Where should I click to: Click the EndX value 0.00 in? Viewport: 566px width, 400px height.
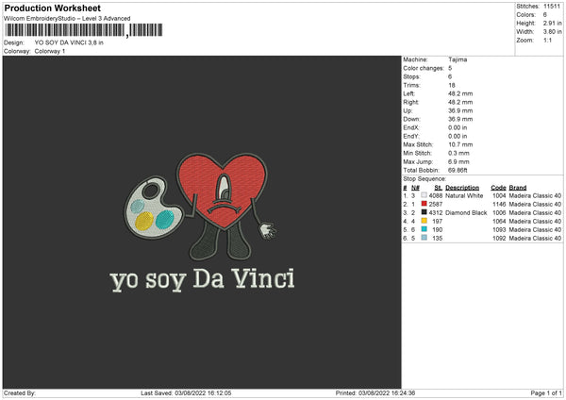tap(458, 127)
